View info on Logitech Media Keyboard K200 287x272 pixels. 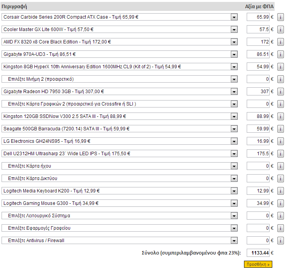(x=280, y=191)
